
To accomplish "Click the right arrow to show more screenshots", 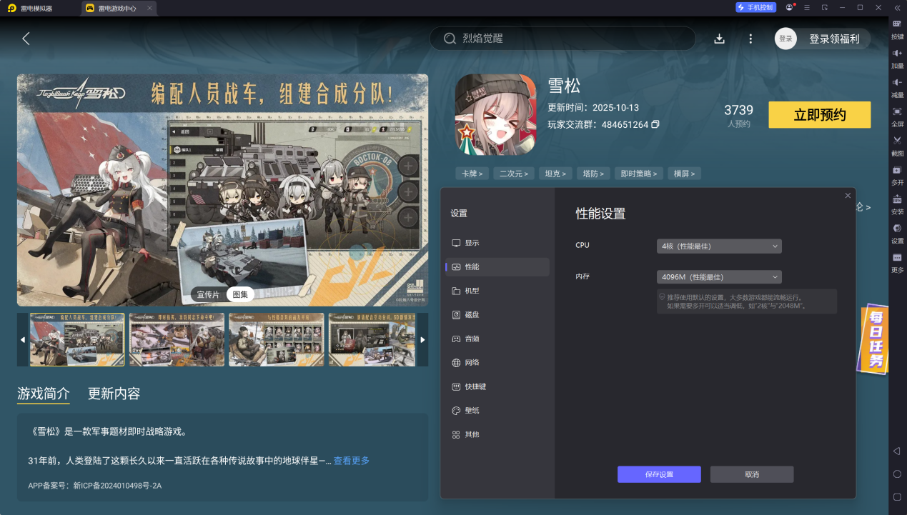I will click(x=423, y=339).
